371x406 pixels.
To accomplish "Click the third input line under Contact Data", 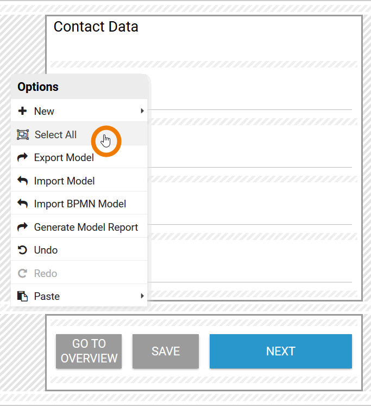I will coord(250,217).
